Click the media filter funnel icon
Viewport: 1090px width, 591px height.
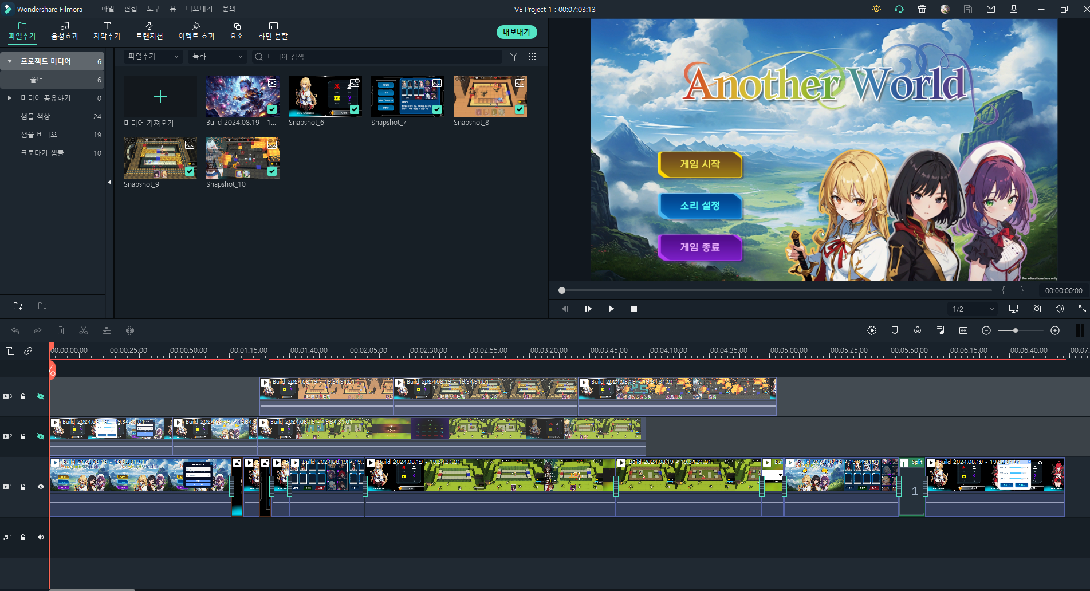[514, 57]
